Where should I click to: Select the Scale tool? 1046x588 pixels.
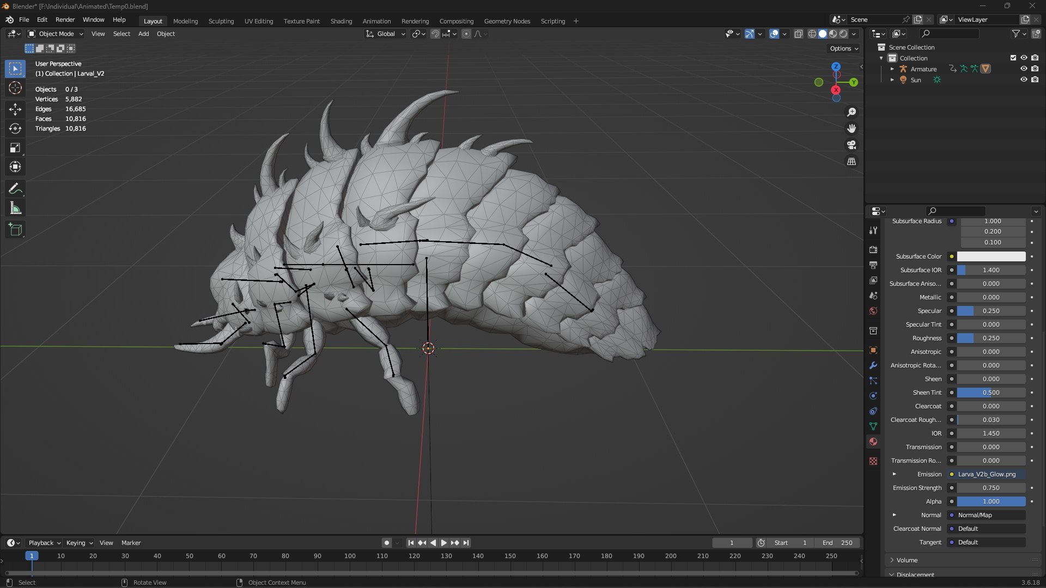point(15,148)
